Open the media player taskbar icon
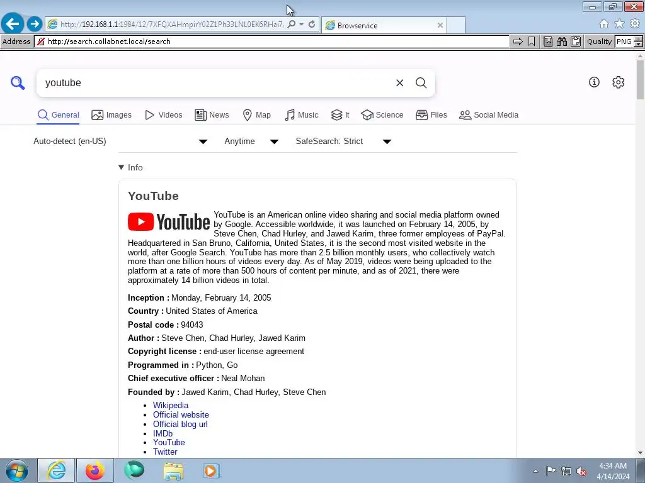Image resolution: width=645 pixels, height=483 pixels. click(x=212, y=470)
